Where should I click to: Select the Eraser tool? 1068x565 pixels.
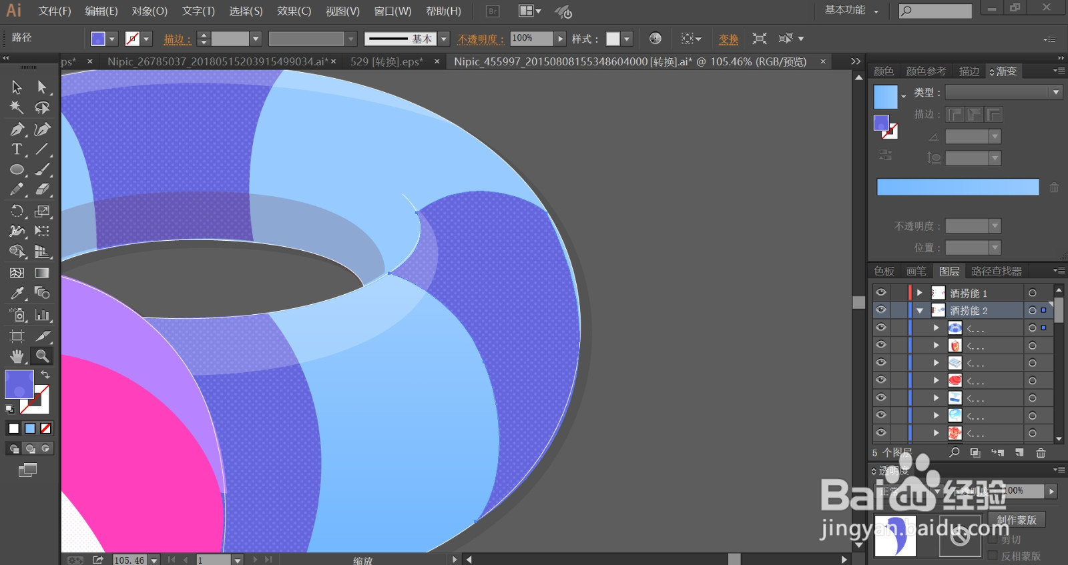(x=42, y=189)
